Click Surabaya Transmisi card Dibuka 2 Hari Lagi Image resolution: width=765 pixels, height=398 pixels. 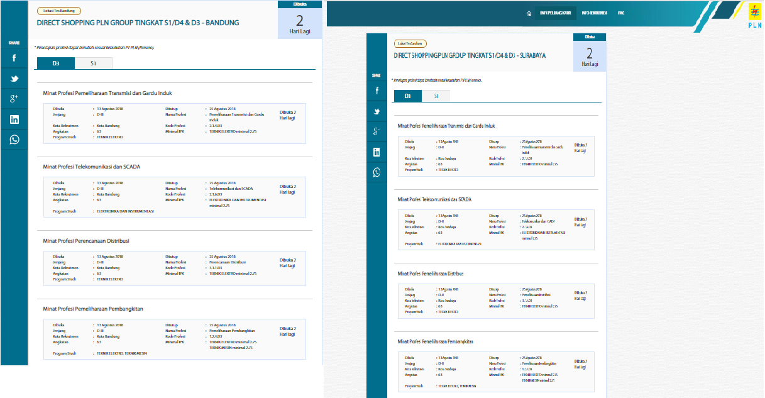click(x=581, y=147)
